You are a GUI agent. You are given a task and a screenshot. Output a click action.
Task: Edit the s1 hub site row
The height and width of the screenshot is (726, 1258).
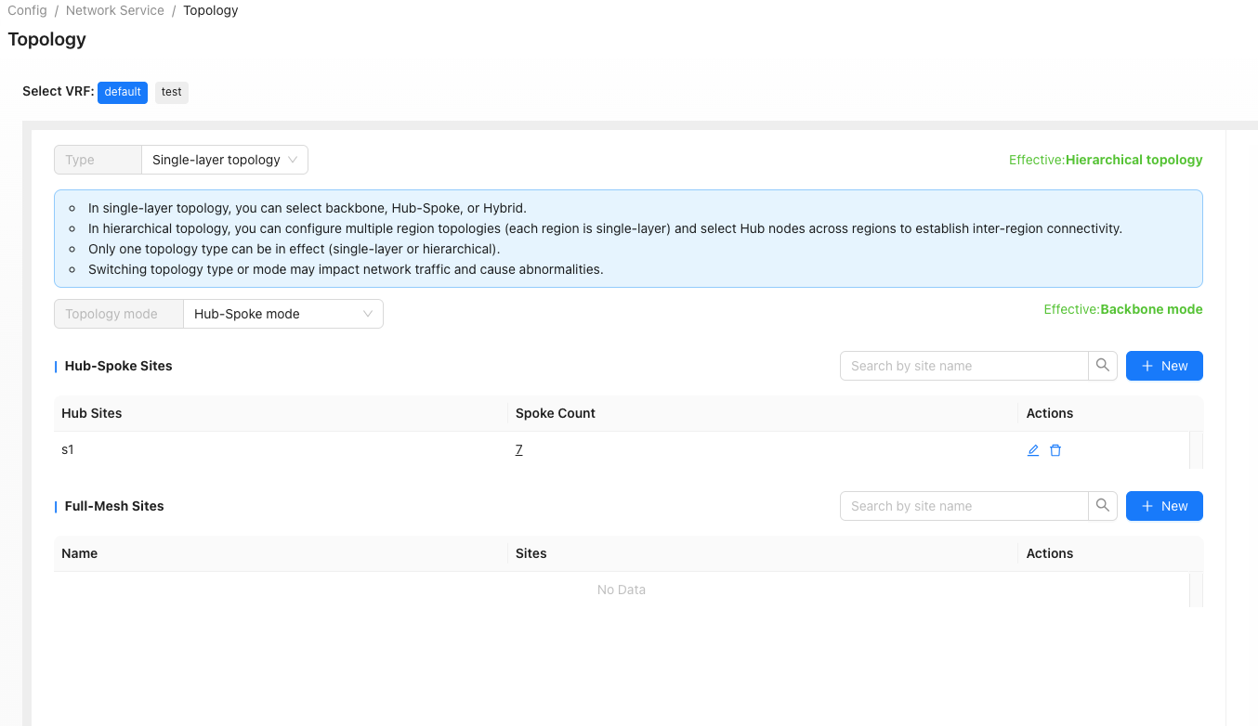1033,450
